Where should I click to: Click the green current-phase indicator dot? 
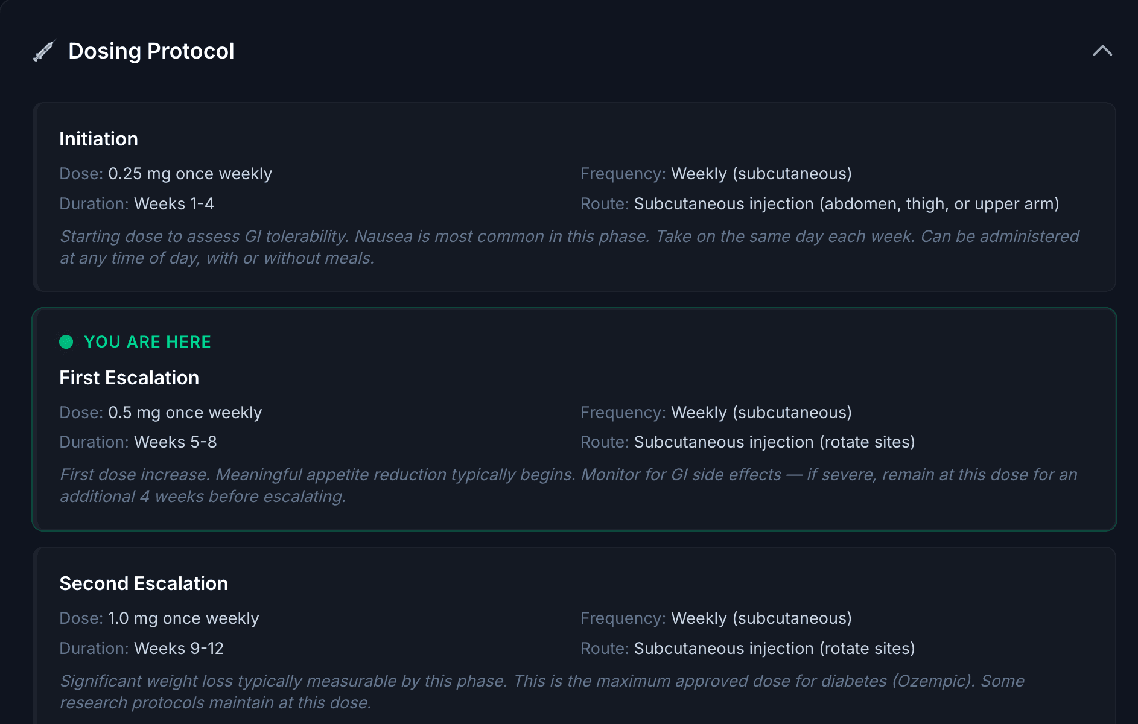66,342
